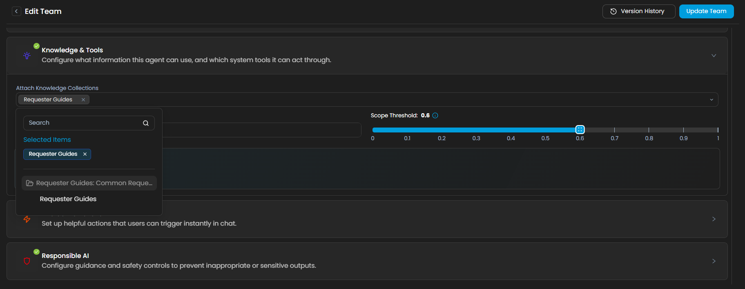
Task: Click the Scope Threshold info icon
Action: (435, 116)
